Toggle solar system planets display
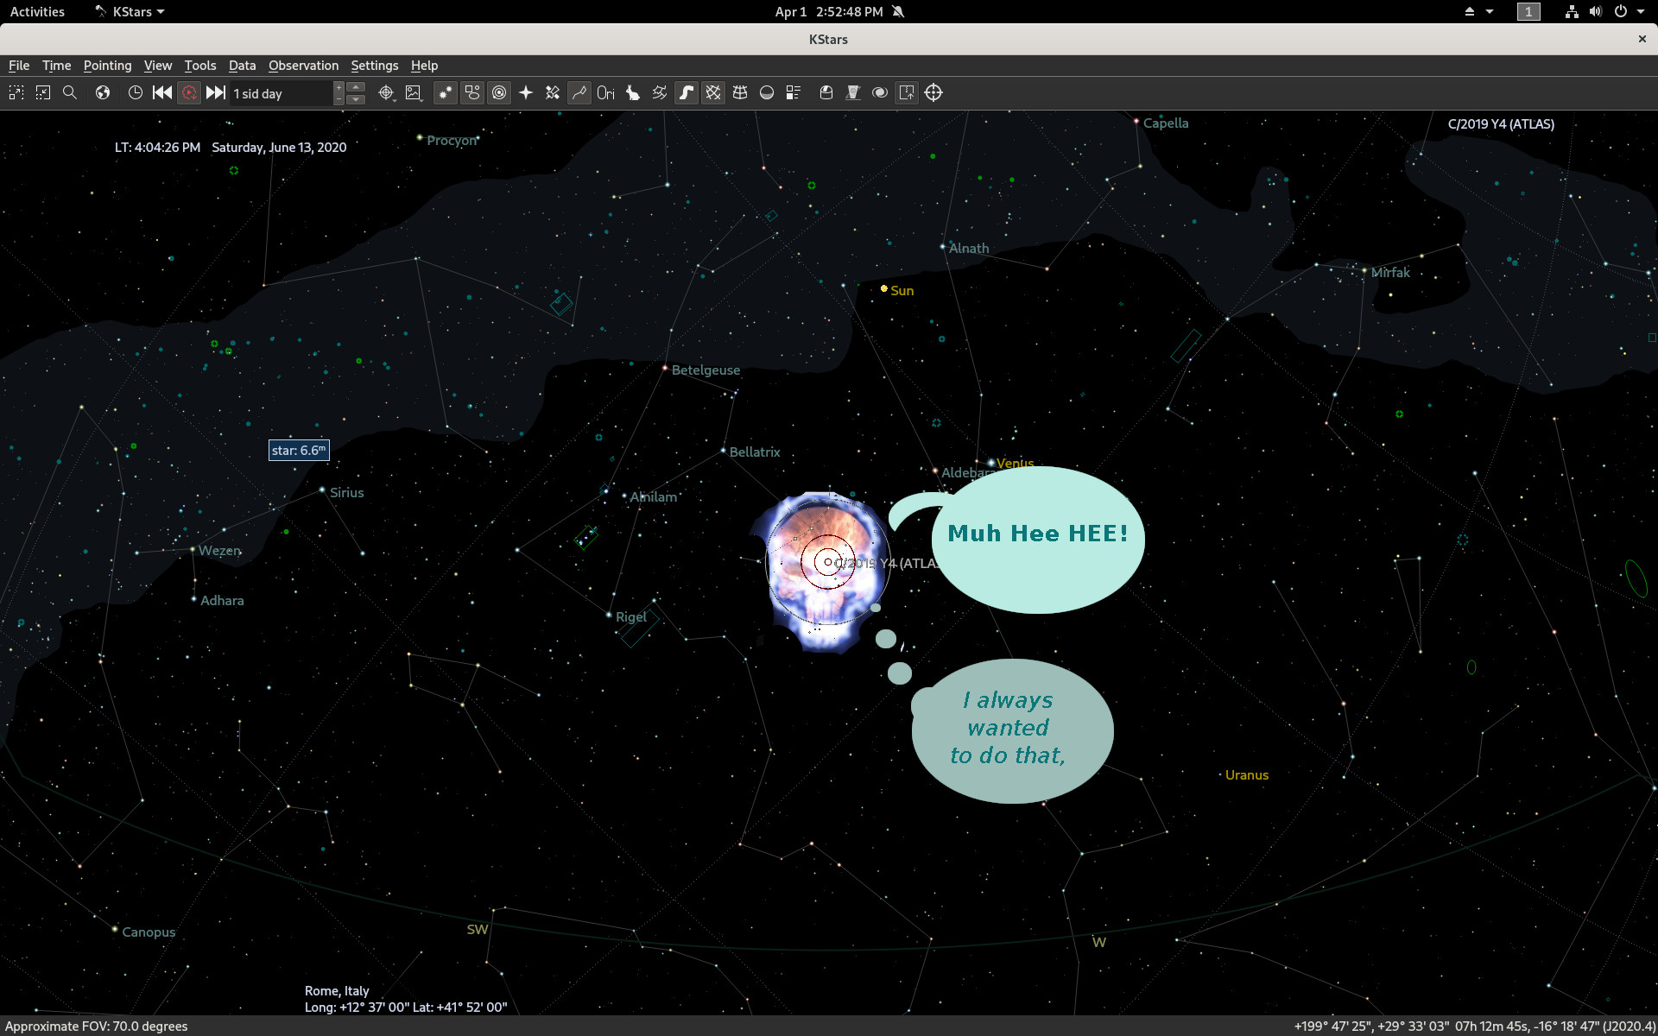This screenshot has height=1036, width=1658. click(x=499, y=92)
